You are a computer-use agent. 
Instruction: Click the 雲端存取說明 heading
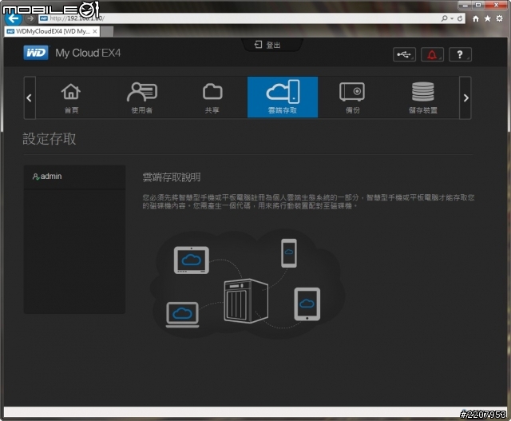coord(172,177)
